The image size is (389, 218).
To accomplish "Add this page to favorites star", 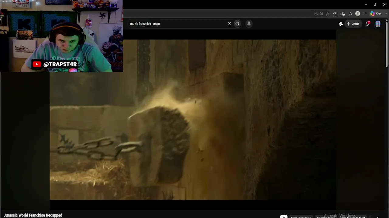I will pos(327,14).
